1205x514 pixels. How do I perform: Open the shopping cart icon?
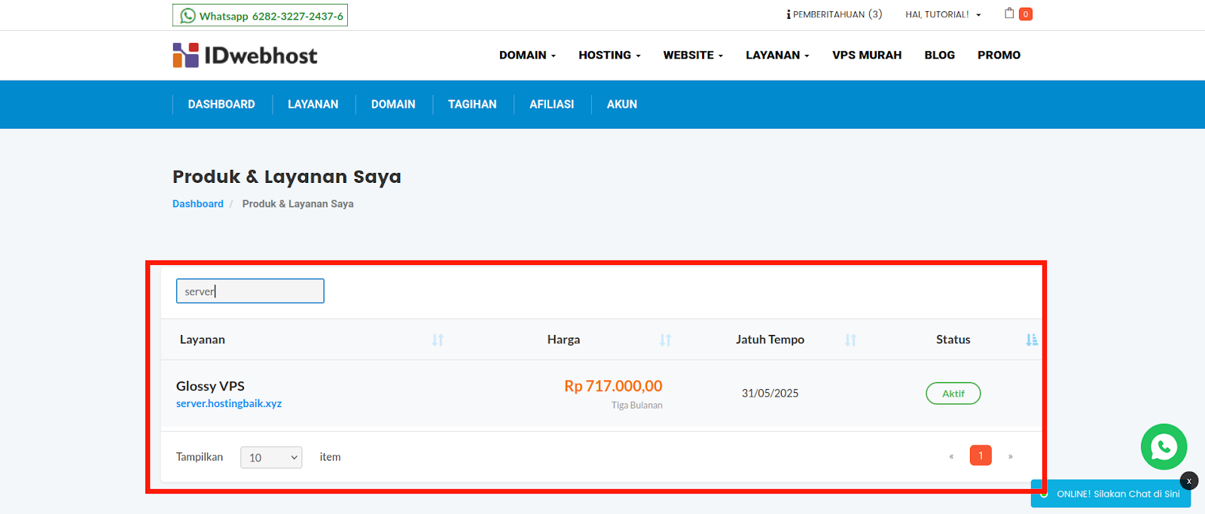1009,14
